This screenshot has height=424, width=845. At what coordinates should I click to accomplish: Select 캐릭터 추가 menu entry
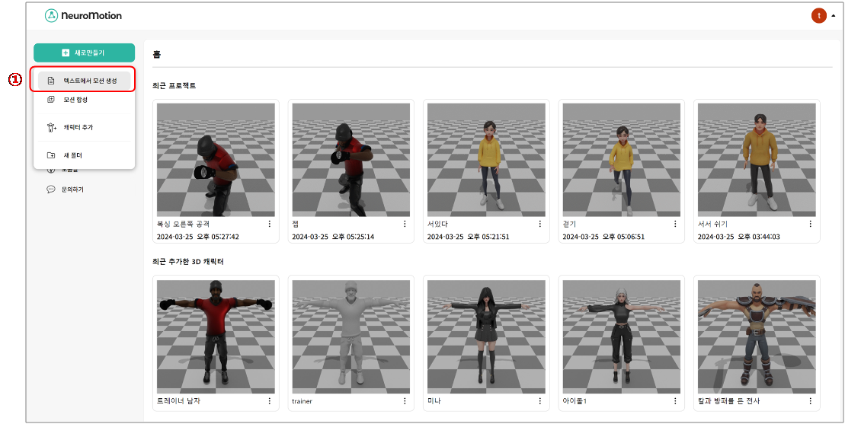point(84,128)
